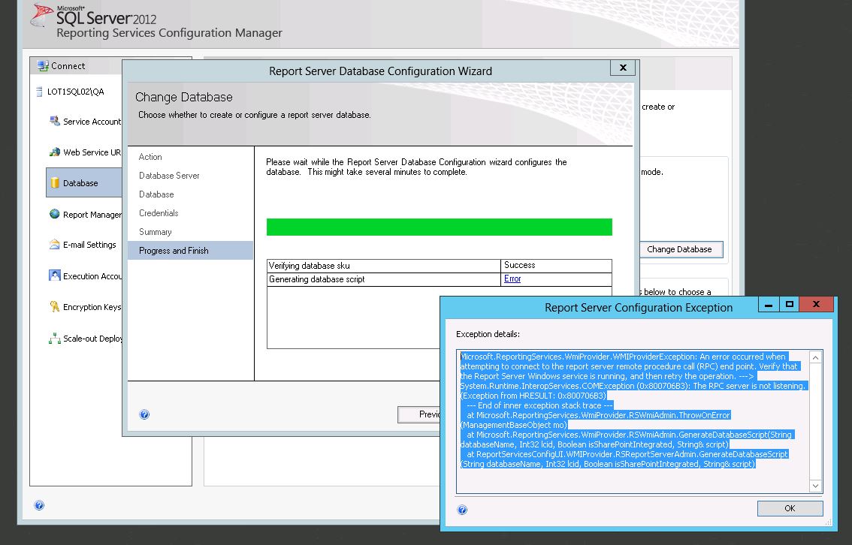This screenshot has height=545, width=852.
Task: Select the Credentials wizard step
Action: pos(159,212)
